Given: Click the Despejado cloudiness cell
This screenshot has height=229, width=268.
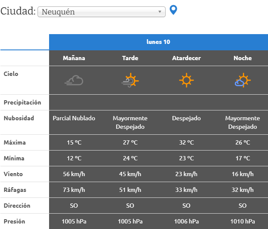Looking at the screenshot, I should click(x=186, y=118).
